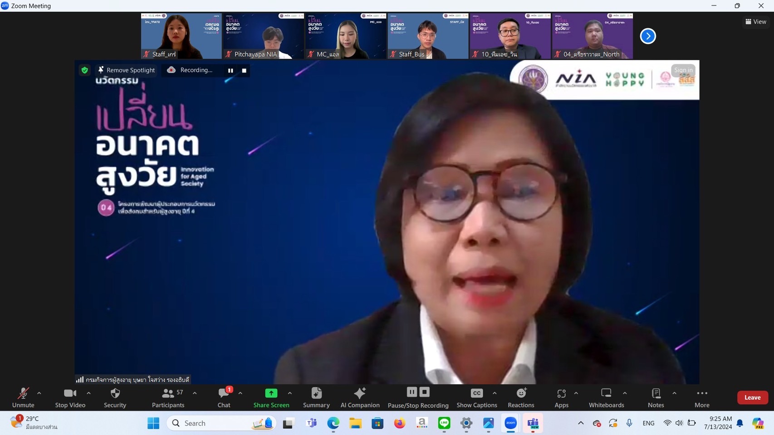This screenshot has width=774, height=435.
Task: Open the Chat panel
Action: pos(224,397)
